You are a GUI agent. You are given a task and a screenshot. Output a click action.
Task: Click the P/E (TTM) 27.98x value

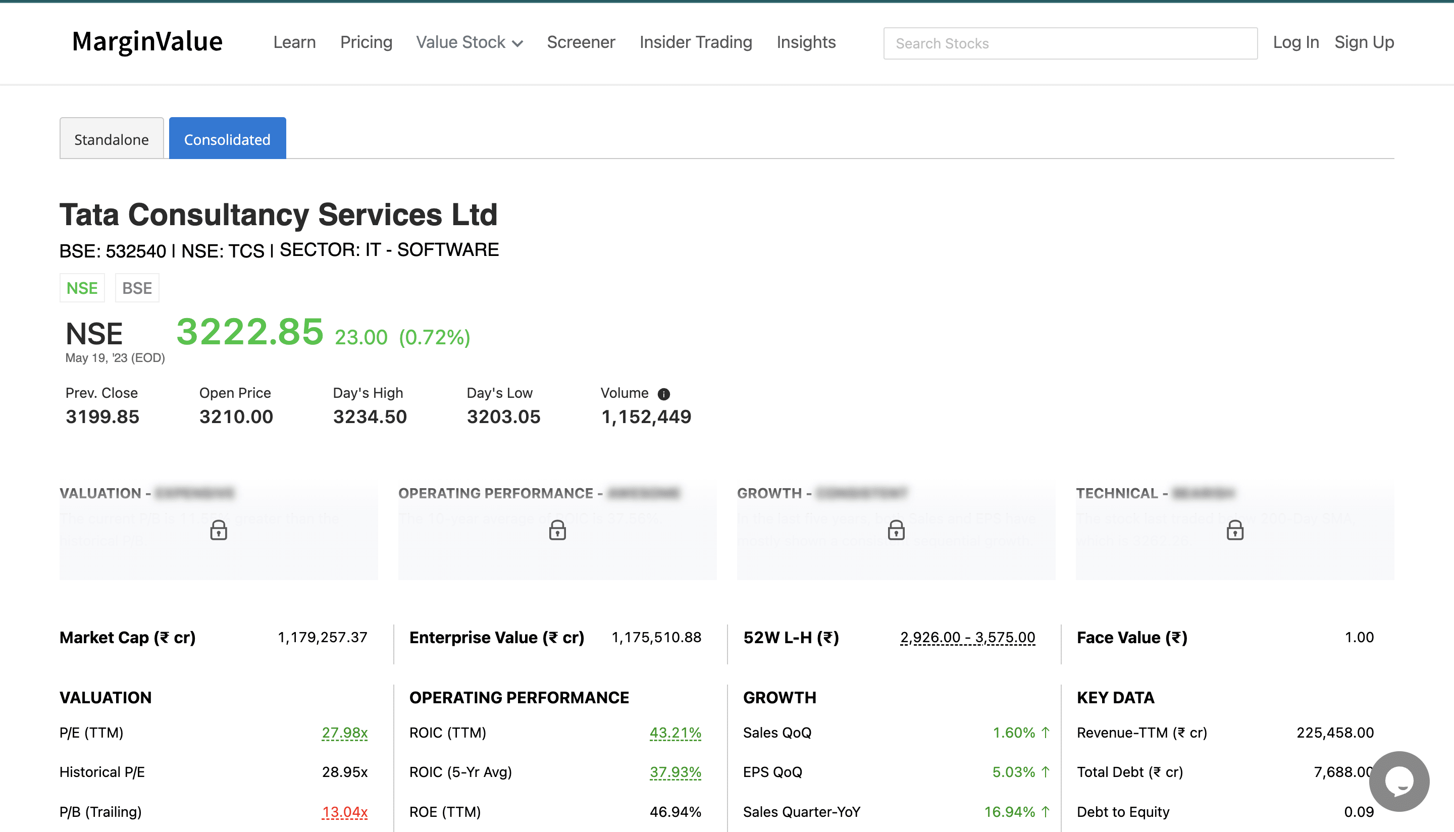344,733
